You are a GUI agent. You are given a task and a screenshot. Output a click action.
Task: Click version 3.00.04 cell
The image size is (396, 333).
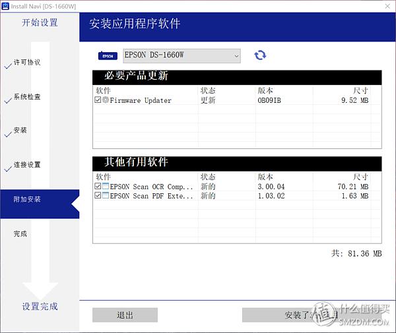coord(271,187)
